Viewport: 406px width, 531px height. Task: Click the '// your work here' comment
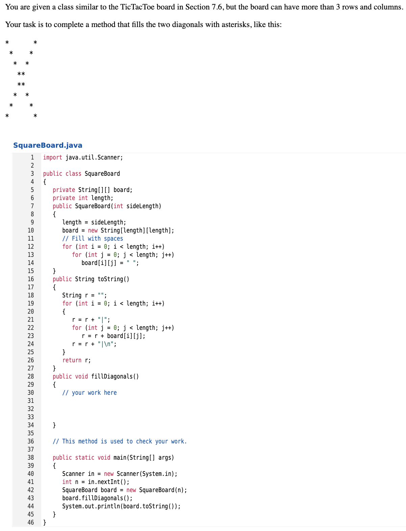click(x=90, y=393)
